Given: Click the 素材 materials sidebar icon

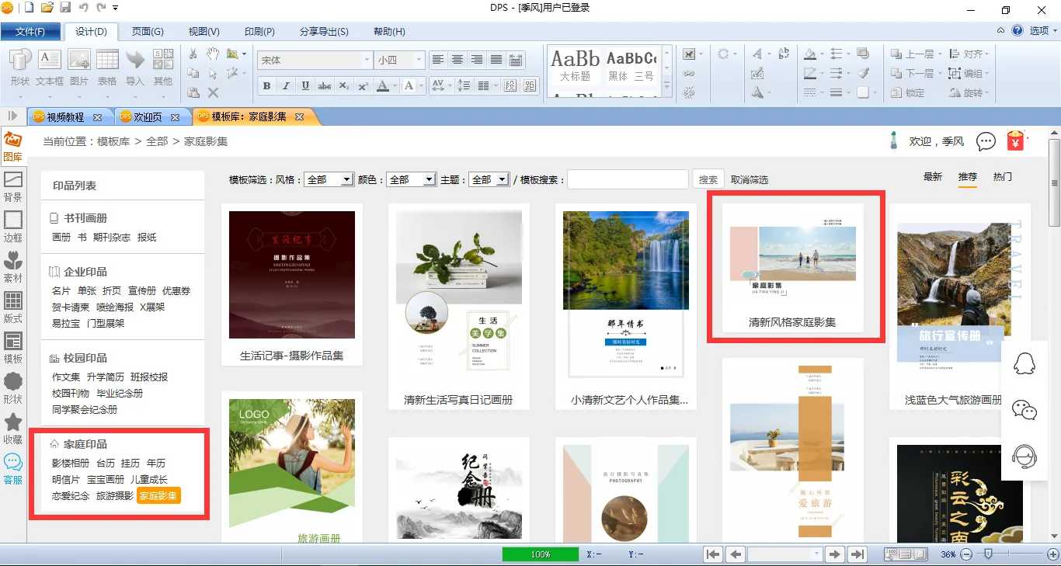Looking at the screenshot, I should click(13, 267).
